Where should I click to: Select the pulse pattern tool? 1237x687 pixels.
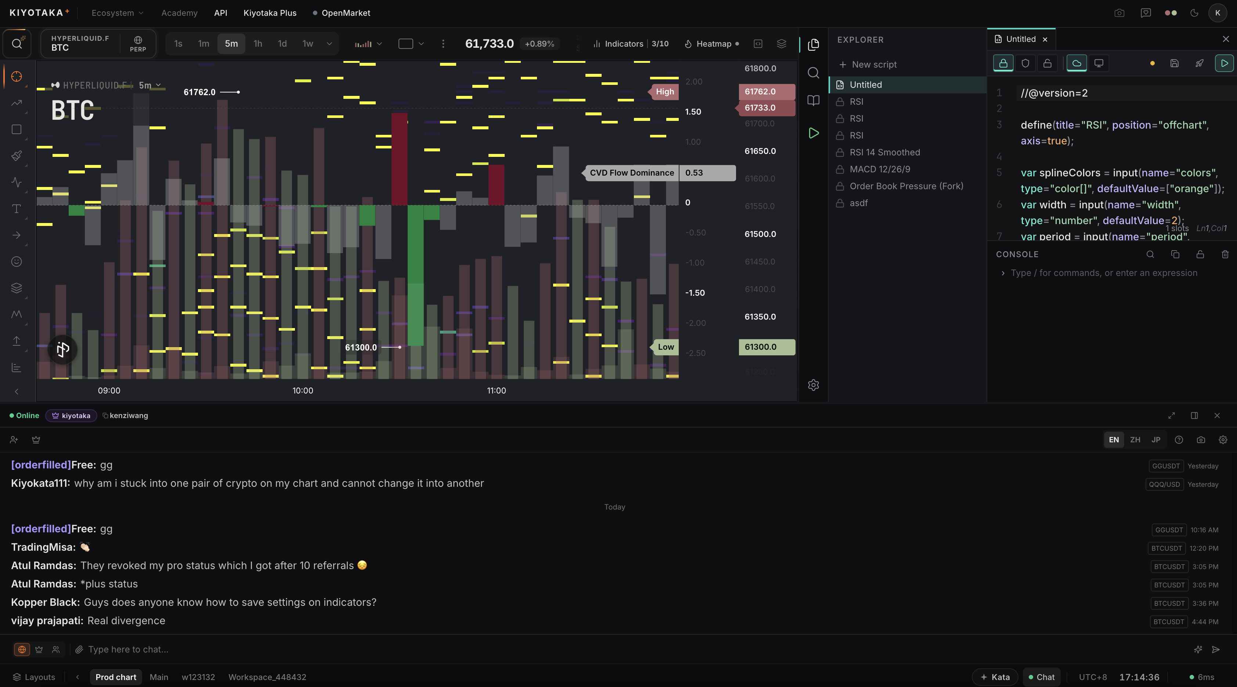point(16,182)
